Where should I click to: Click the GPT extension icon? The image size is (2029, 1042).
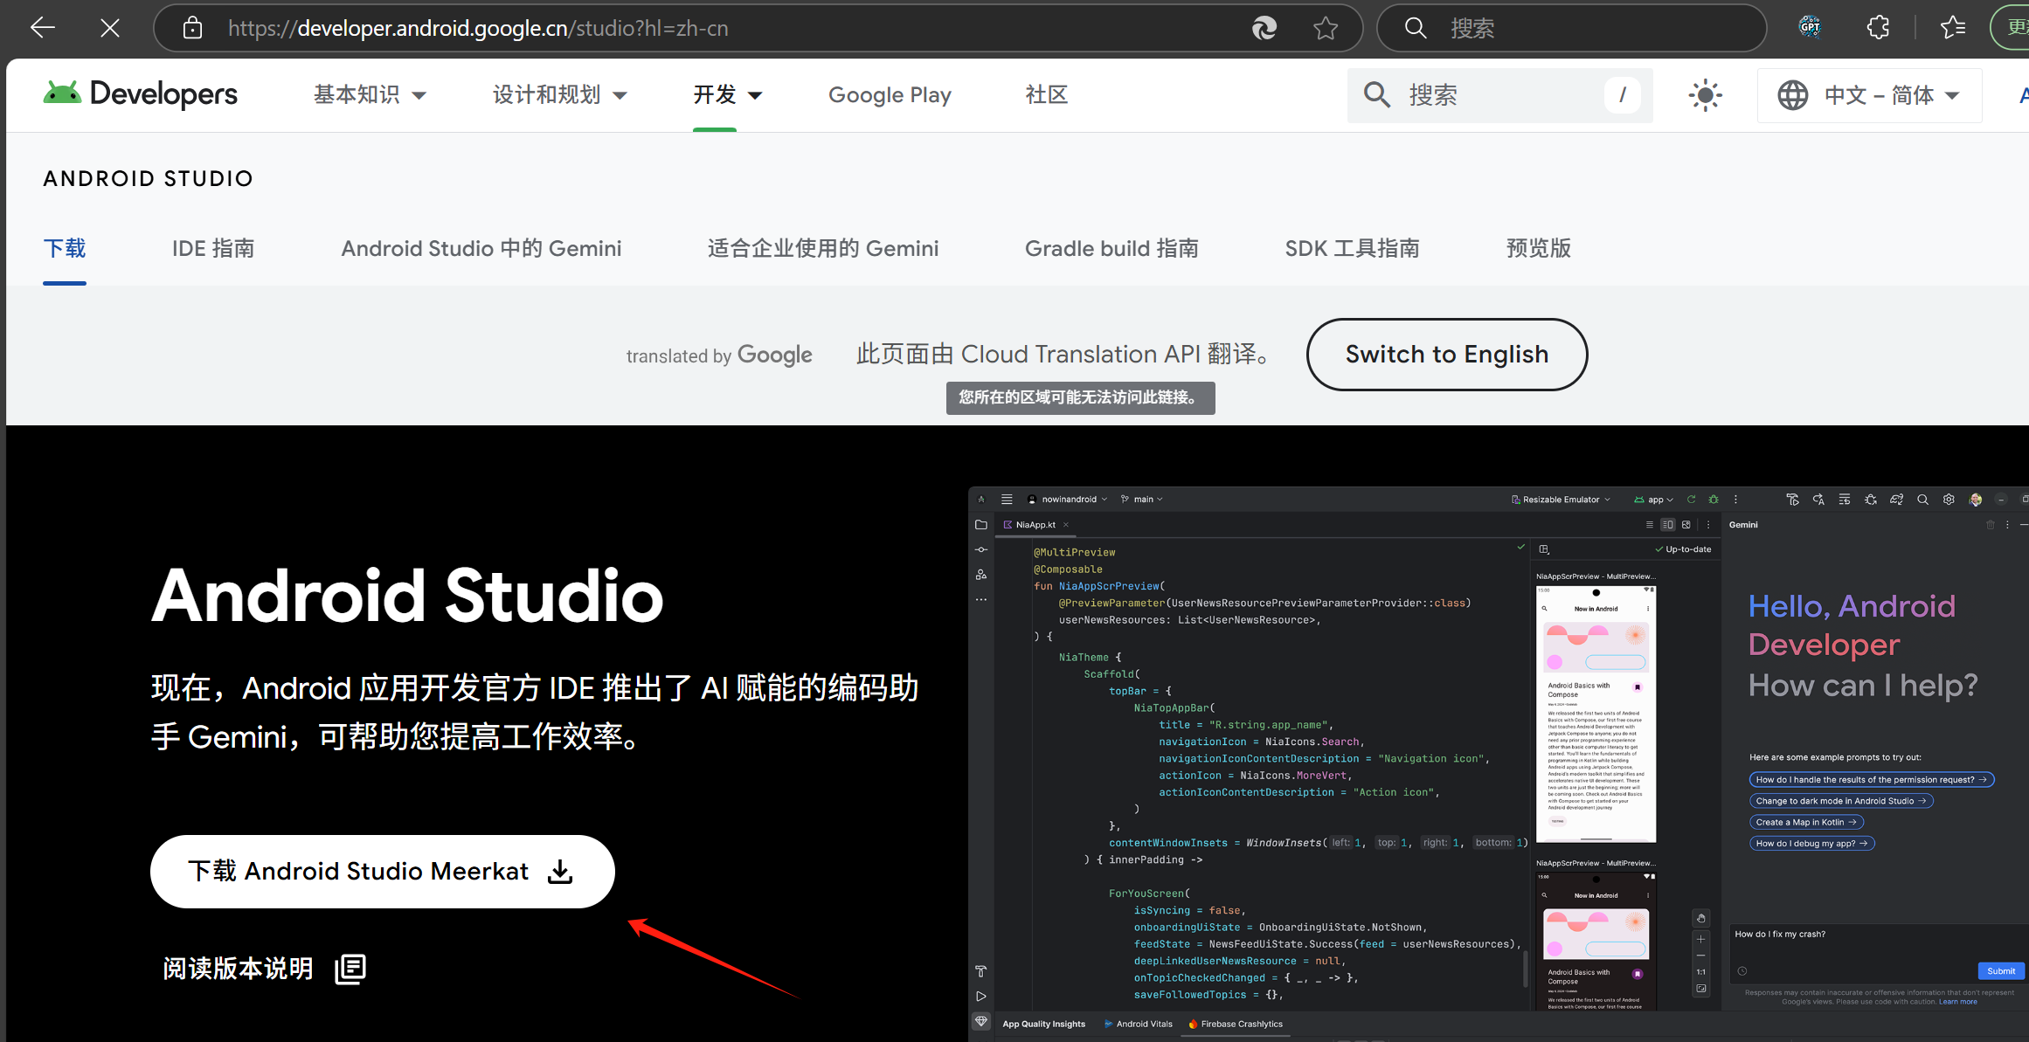1810,27
